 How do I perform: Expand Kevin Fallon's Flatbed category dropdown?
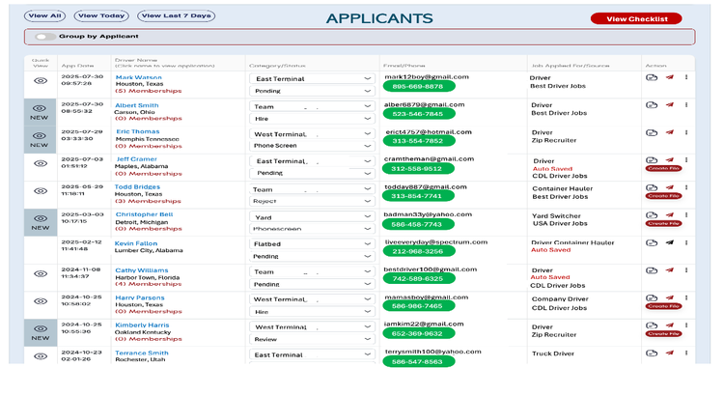312,243
